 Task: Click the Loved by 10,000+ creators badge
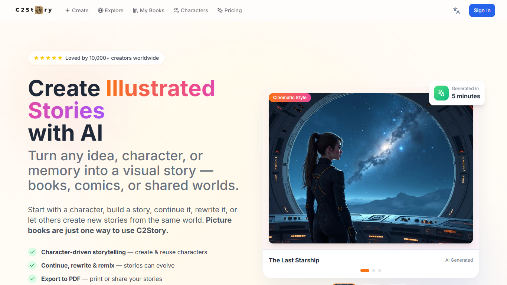coord(96,58)
